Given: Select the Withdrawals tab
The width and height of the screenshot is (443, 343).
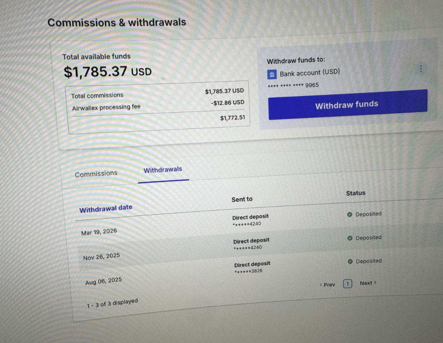Looking at the screenshot, I should (163, 170).
